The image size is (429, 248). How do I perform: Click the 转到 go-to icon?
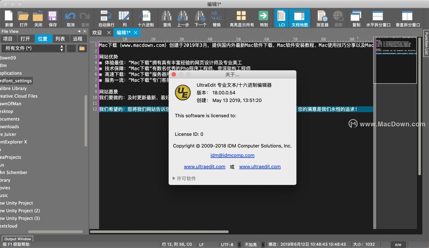tap(264, 18)
